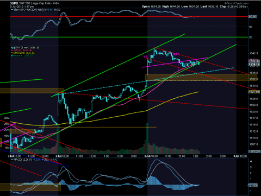Click the 80.60 stochastic value tag

pos(252,16)
